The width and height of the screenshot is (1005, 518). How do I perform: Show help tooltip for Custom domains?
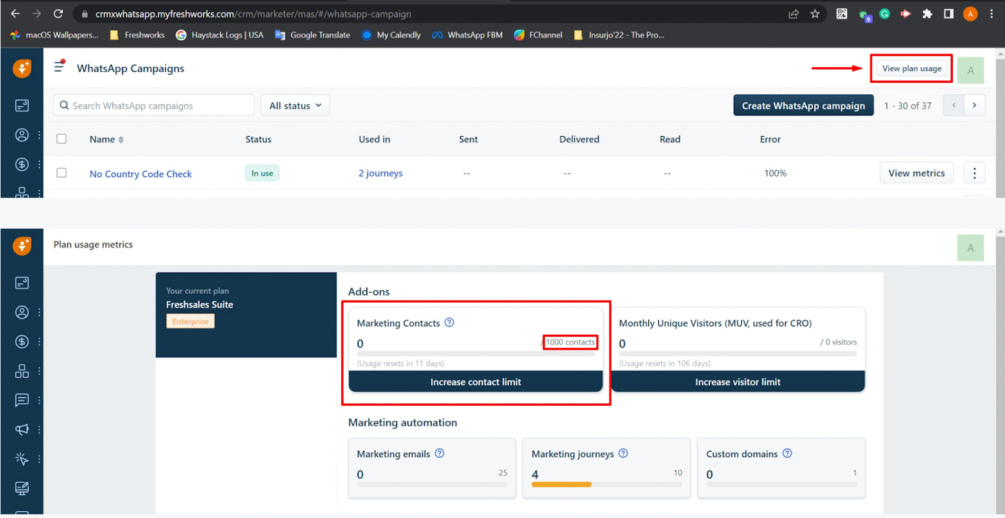pyautogui.click(x=787, y=453)
